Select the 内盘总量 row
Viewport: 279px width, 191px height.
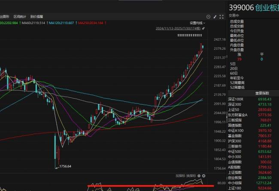coord(255,45)
